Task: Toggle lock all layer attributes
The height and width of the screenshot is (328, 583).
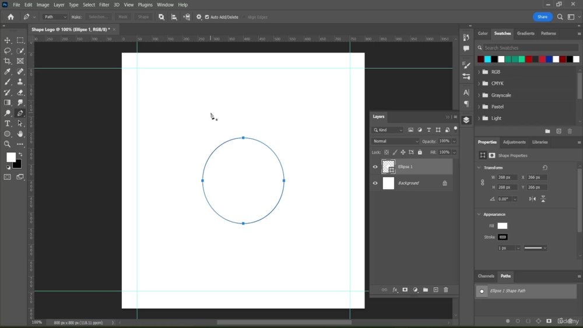Action: point(420,152)
